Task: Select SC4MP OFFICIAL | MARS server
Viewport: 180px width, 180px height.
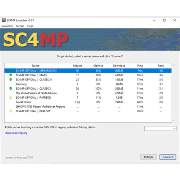Action: pyautogui.click(x=88, y=75)
